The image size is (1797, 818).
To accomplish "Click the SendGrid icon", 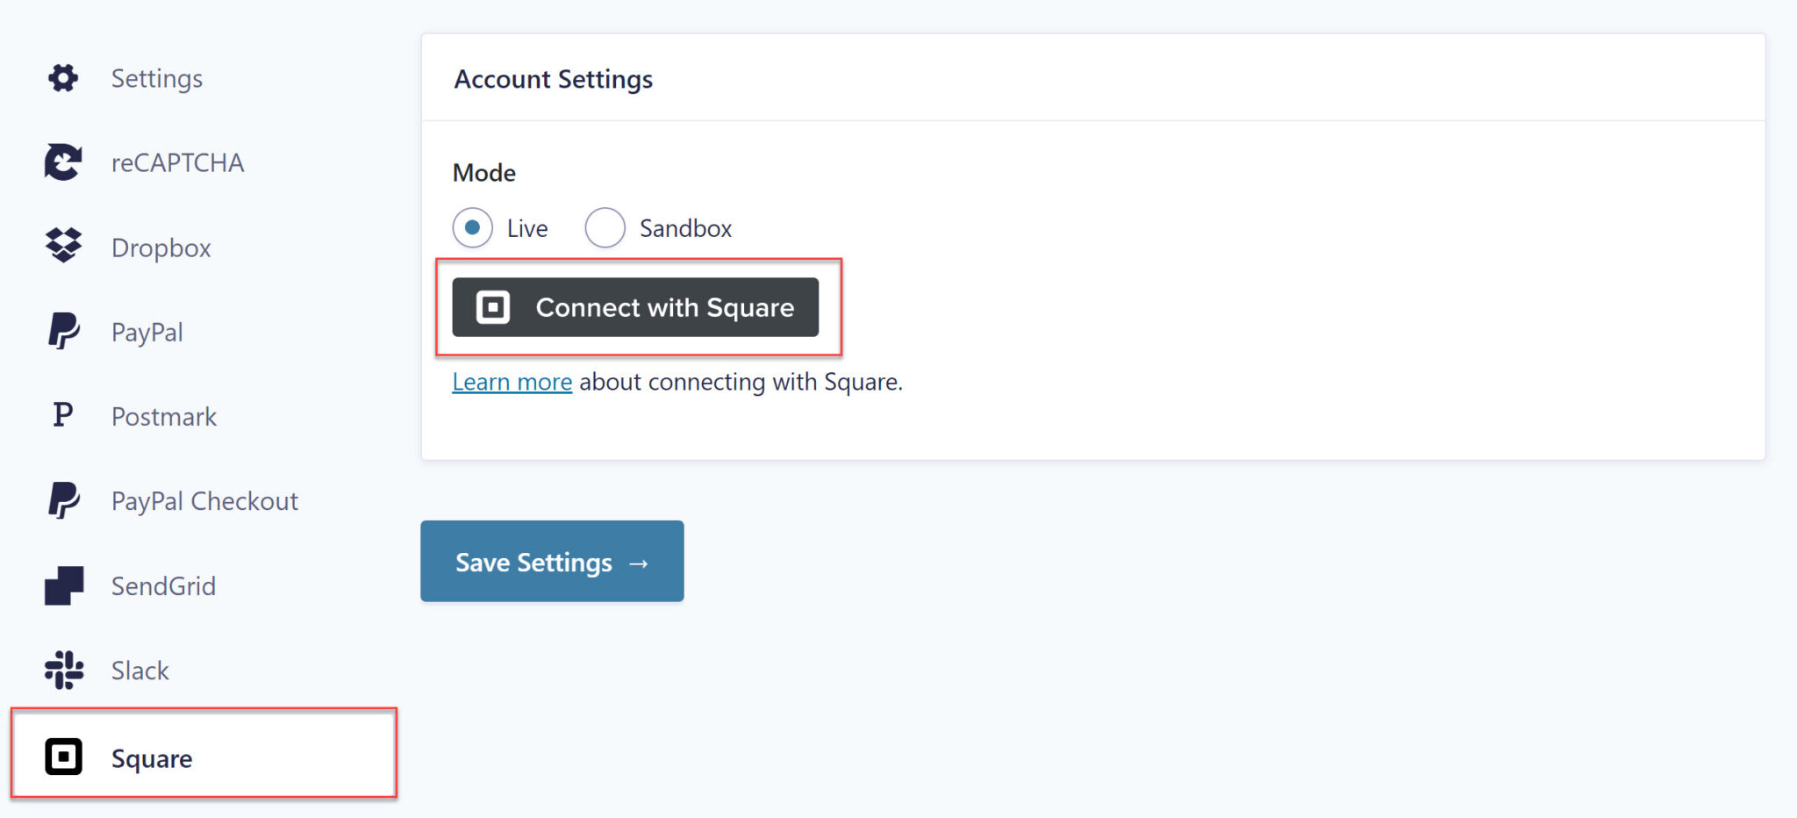I will [61, 585].
